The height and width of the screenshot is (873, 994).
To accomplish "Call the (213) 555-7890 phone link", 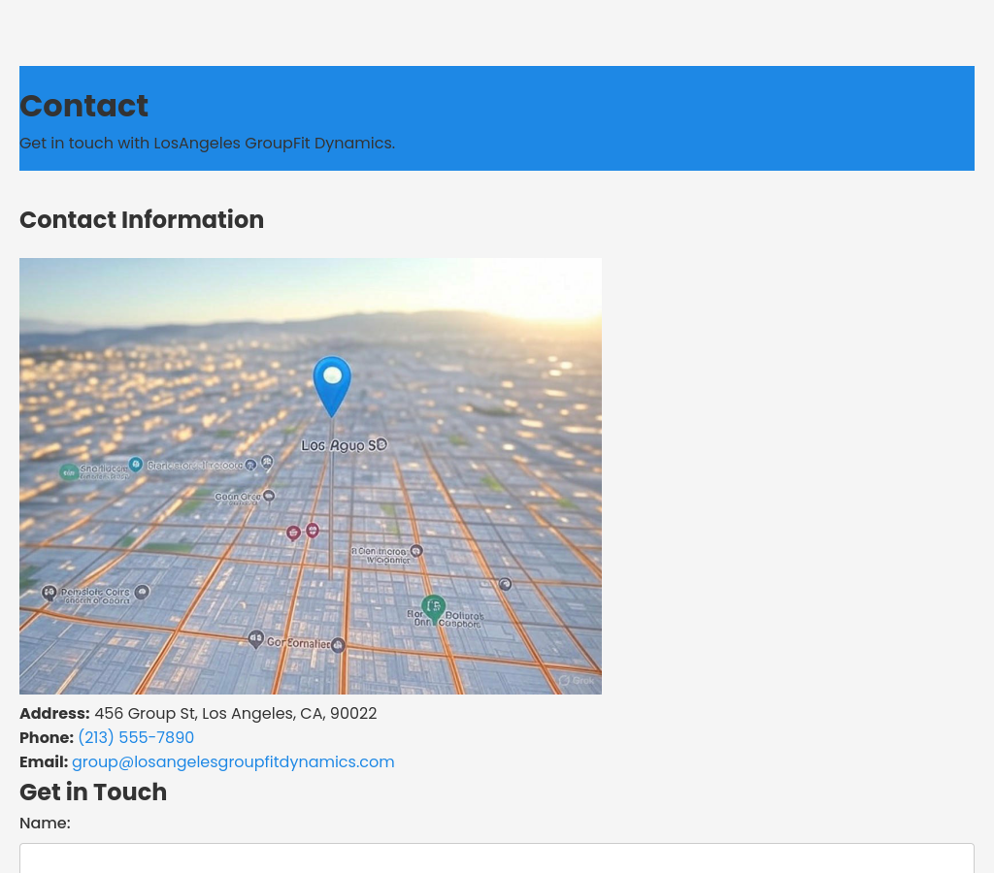I will pyautogui.click(x=136, y=738).
